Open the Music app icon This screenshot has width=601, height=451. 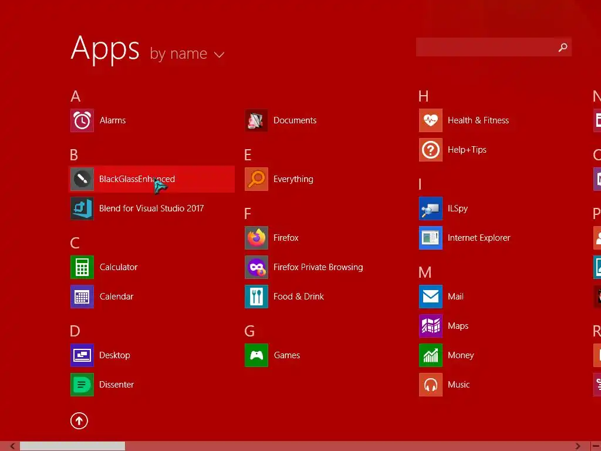431,385
